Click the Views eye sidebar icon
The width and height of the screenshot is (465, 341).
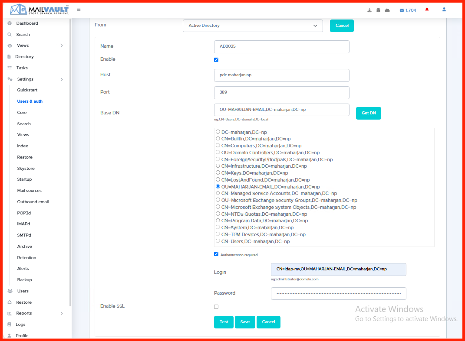10,45
